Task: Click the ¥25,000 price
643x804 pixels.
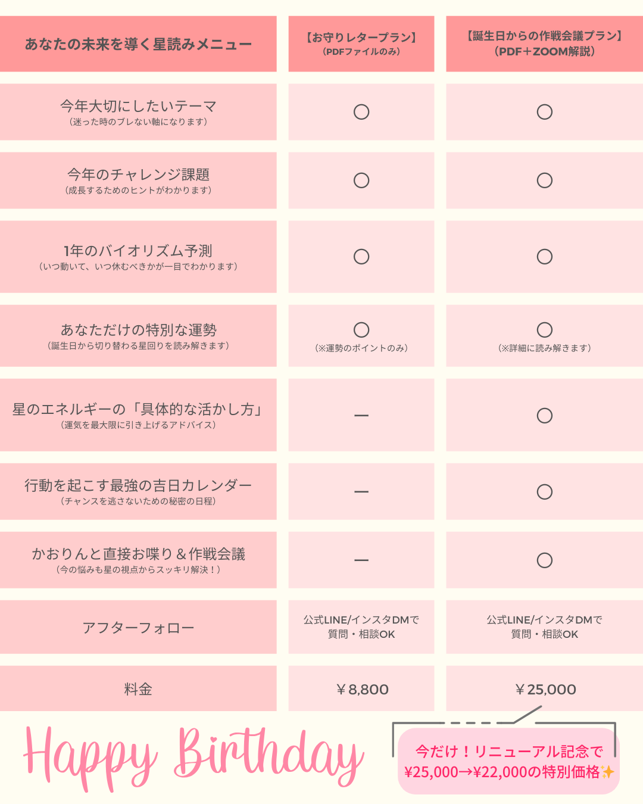Action: point(545,690)
